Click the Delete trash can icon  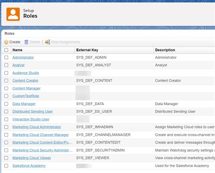(x=26, y=42)
